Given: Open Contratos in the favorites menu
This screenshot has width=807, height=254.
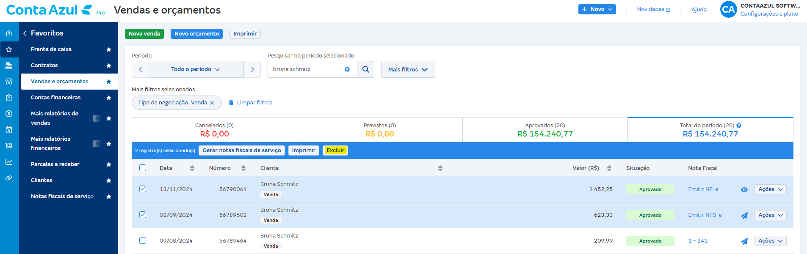Looking at the screenshot, I should coord(44,66).
